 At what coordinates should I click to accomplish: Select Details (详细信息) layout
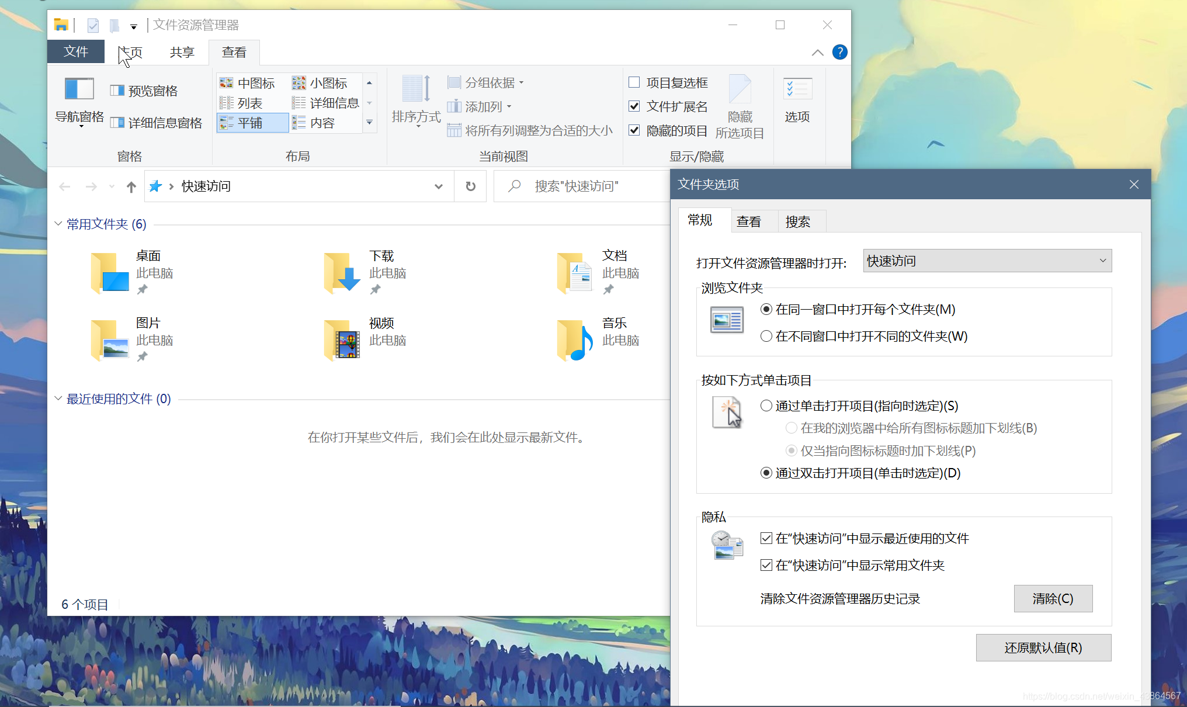pos(325,103)
